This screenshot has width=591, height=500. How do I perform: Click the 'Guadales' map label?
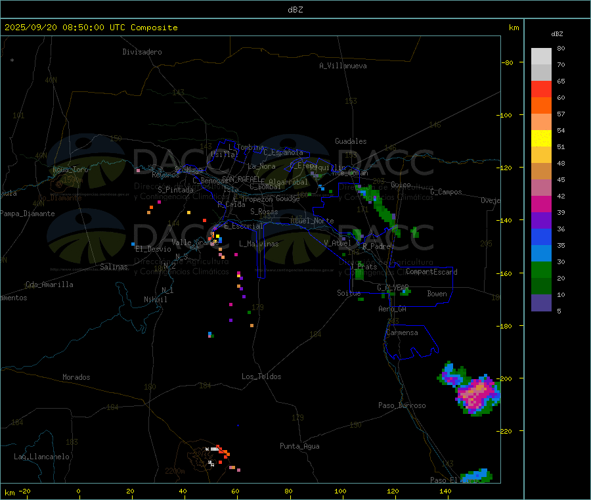(x=351, y=141)
